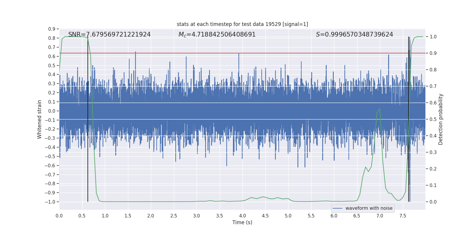Select the 7.5 tick on the time axis
This screenshot has width=473, height=236.
(x=403, y=216)
